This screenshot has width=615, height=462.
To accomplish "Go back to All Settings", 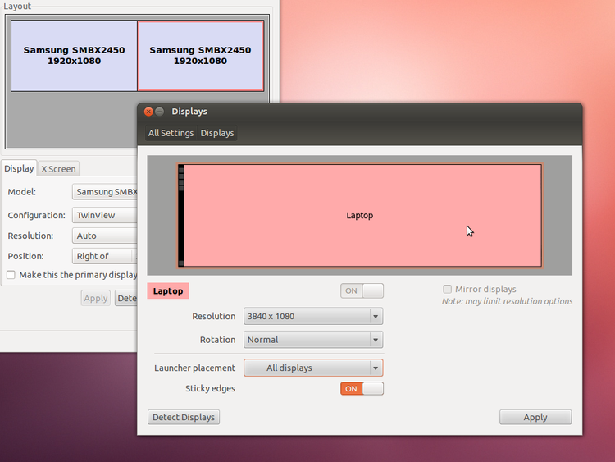I will (171, 133).
